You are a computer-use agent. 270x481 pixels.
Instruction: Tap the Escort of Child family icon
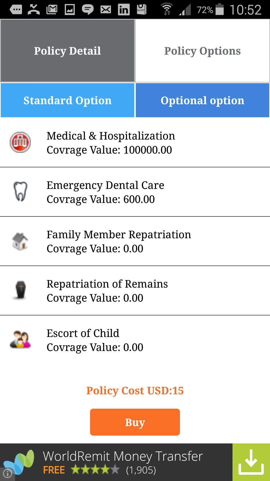tap(20, 339)
